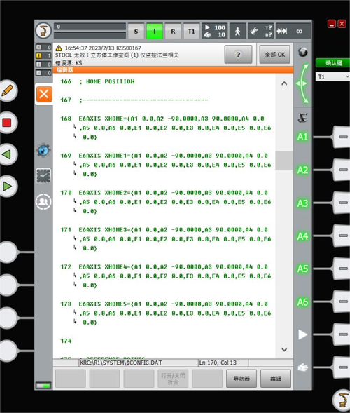
Task: Open the 编辑 edit menu button
Action: tap(276, 379)
